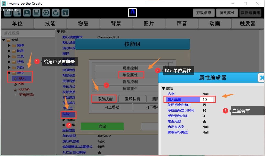Click the 重设技能 button

(132, 99)
